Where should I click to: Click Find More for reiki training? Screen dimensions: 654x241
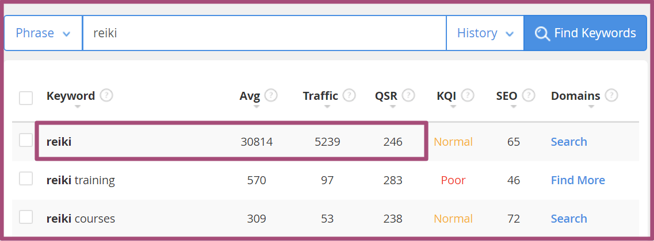577,180
